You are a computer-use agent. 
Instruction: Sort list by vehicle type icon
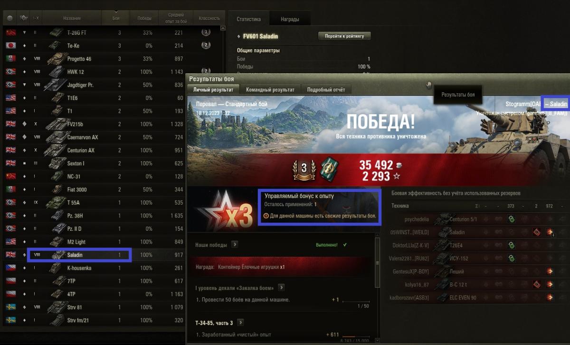[23, 18]
